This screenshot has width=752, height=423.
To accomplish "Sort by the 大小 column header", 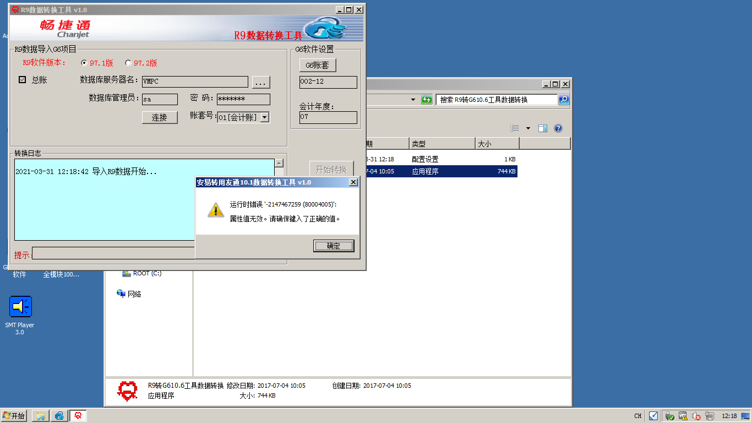I will (497, 144).
